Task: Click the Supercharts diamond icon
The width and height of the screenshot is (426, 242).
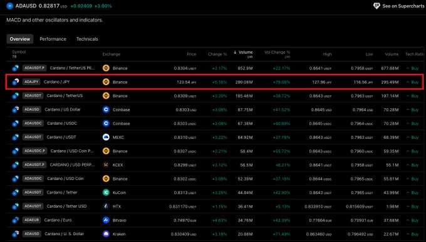Action: [x=377, y=6]
